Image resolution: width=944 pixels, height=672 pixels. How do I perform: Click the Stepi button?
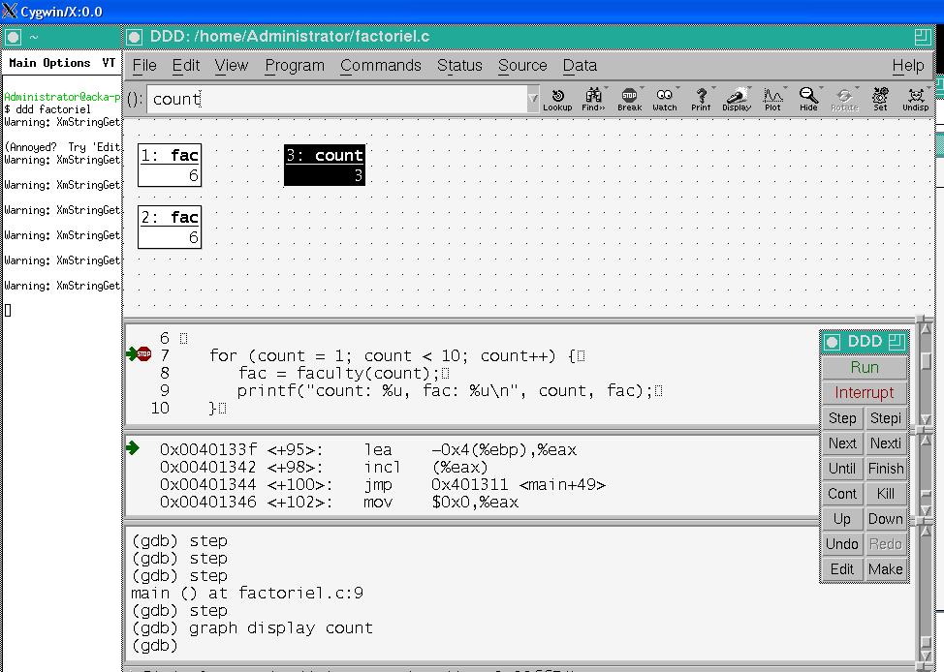tap(886, 417)
